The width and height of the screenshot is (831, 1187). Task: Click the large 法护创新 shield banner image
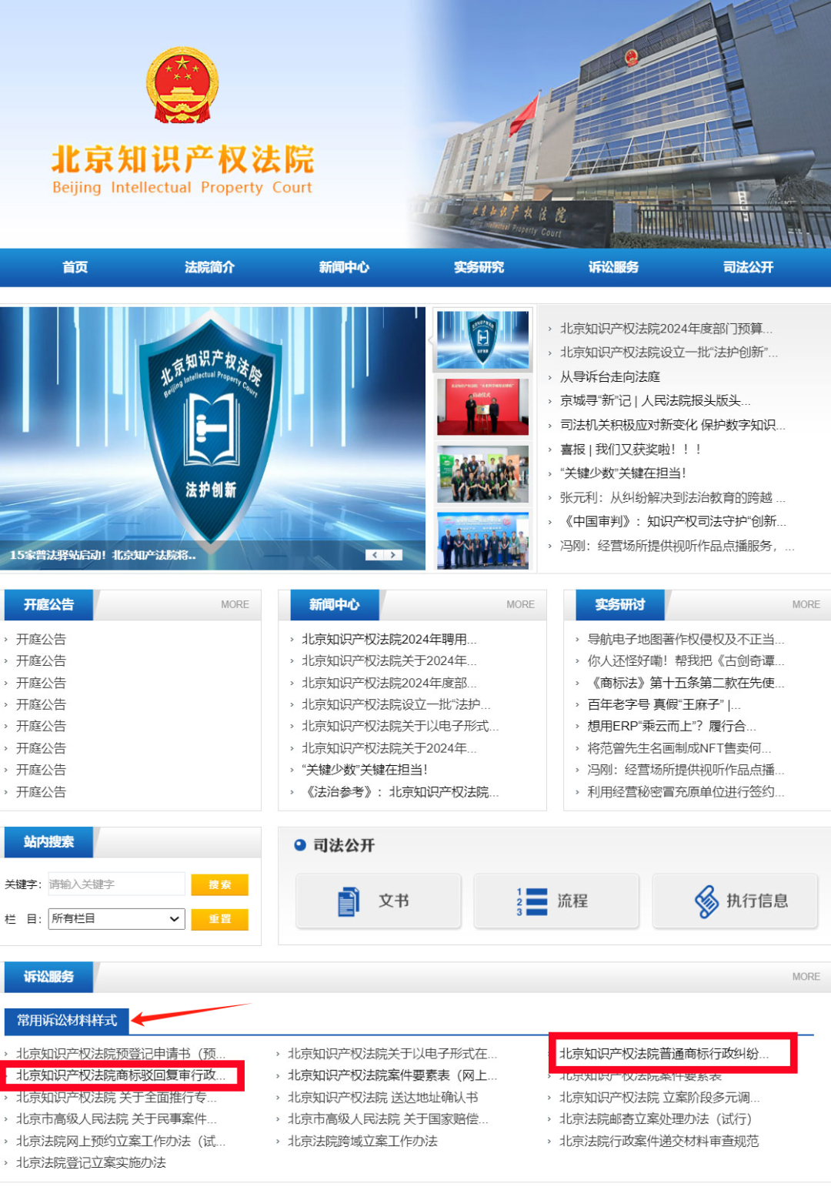(x=212, y=439)
